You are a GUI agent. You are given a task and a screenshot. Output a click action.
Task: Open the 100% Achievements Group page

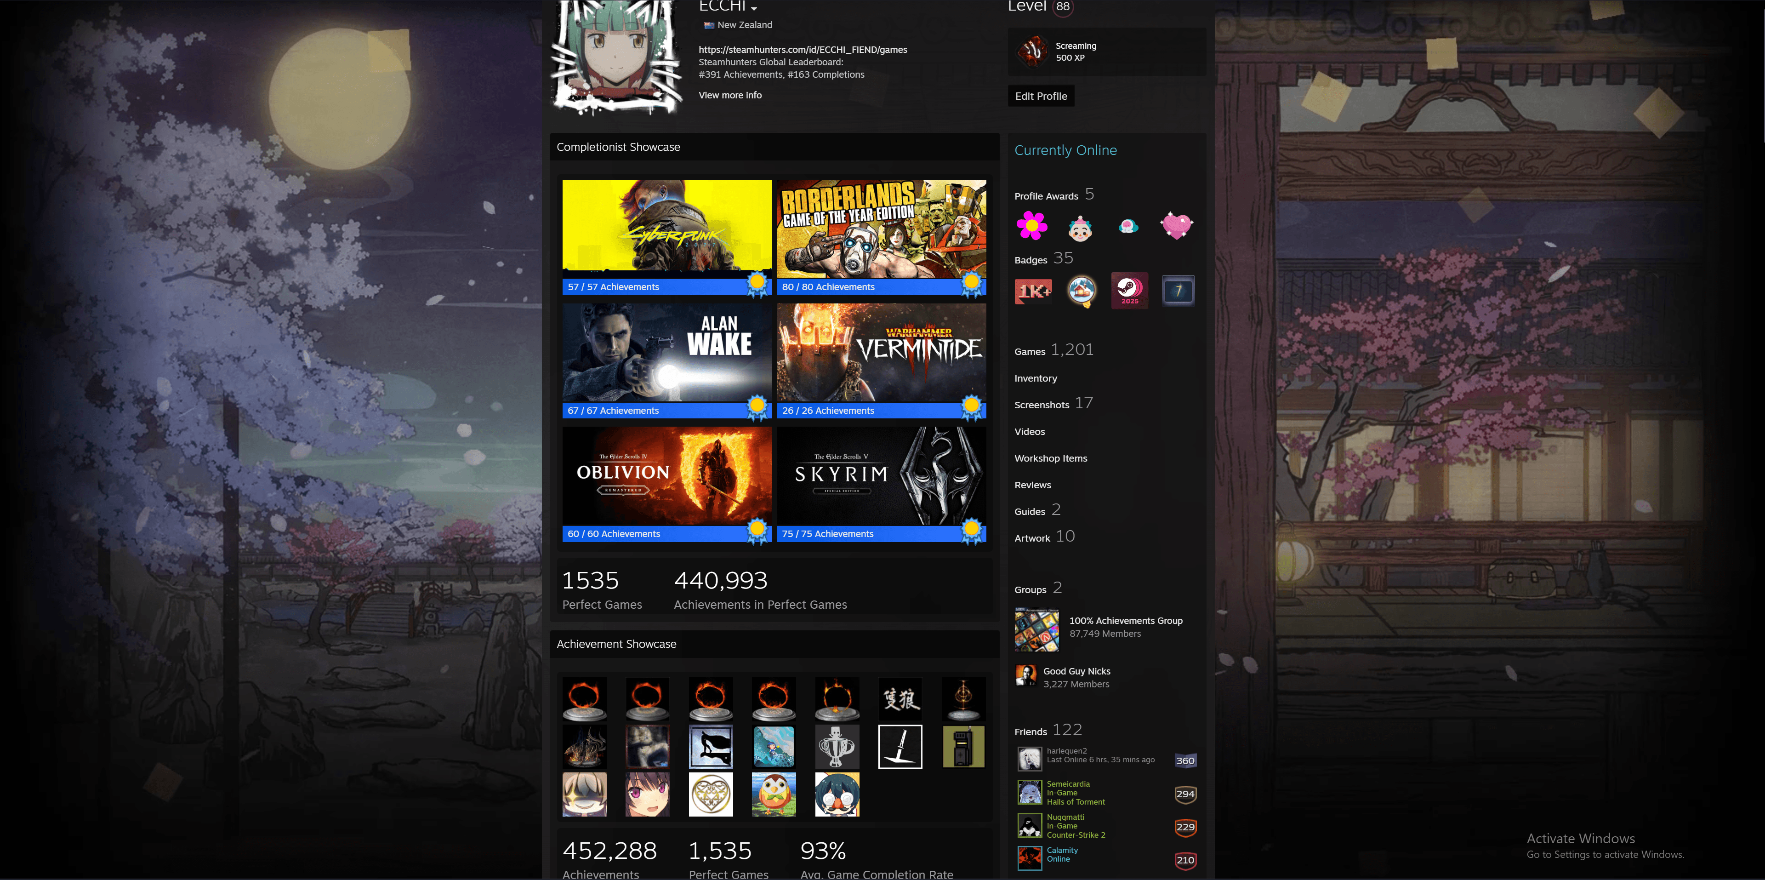1125,620
